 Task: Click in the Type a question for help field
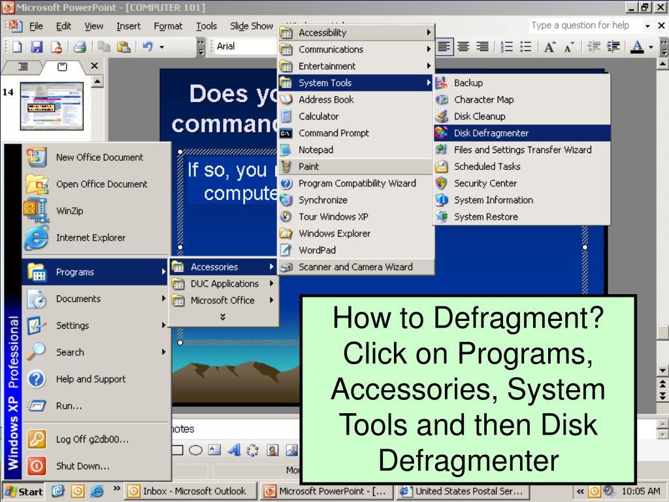585,25
